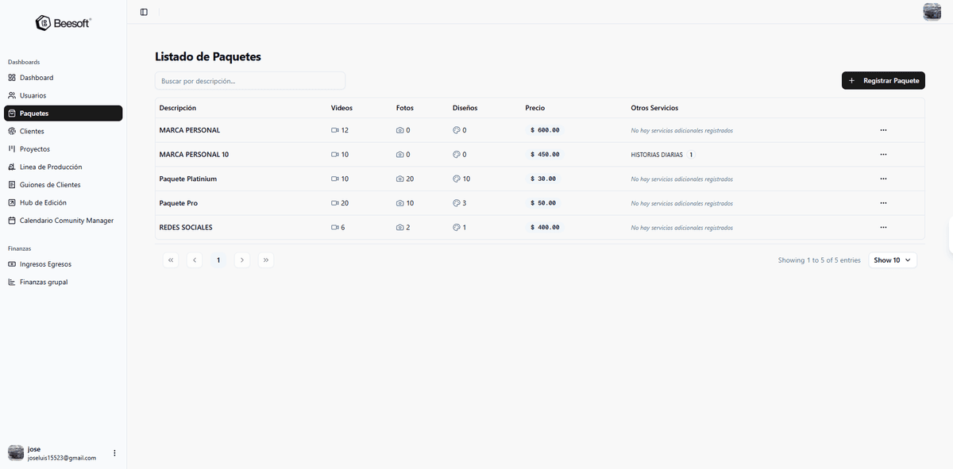The width and height of the screenshot is (953, 469).
Task: Open the Proyectos panel icon
Action: 12,148
